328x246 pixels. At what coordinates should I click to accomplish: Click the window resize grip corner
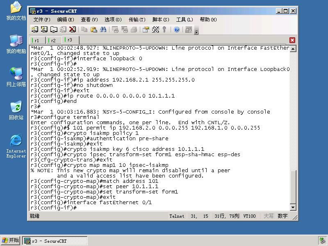tap(295, 217)
